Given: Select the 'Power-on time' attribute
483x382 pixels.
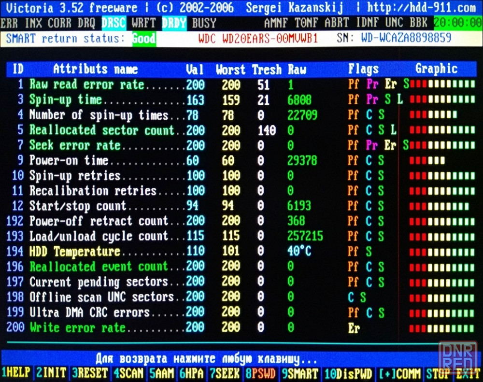Looking at the screenshot, I should click(241, 160).
